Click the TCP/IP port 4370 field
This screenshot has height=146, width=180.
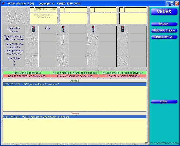pyautogui.click(x=46, y=10)
